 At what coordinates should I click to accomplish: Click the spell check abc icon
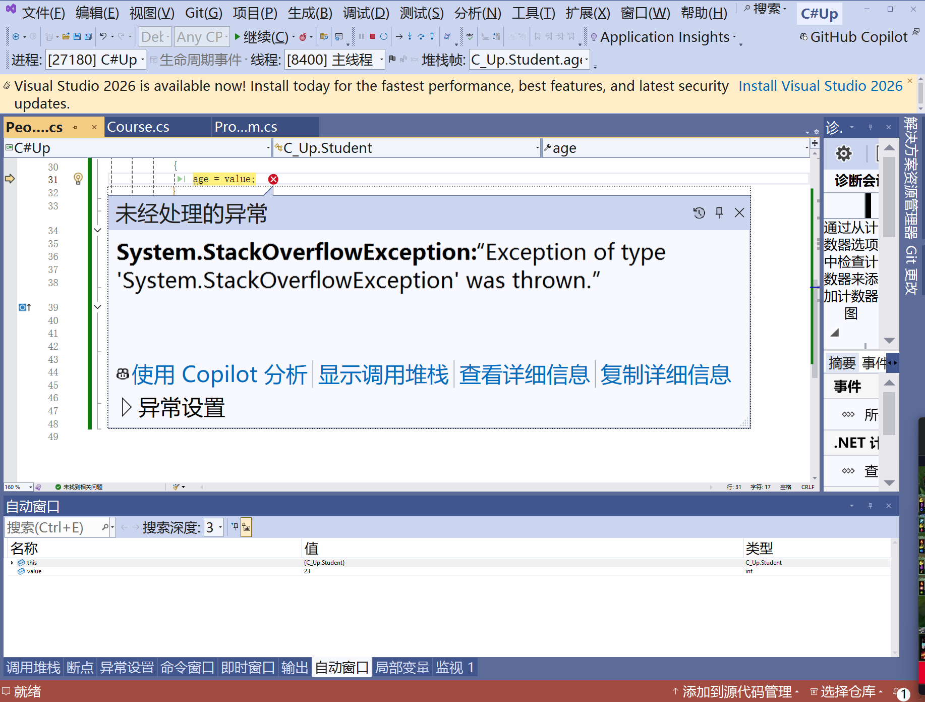click(470, 36)
